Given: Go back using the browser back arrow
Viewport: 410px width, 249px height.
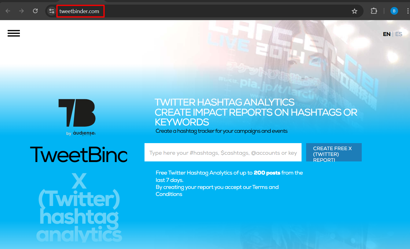Looking at the screenshot, I should pyautogui.click(x=8, y=11).
